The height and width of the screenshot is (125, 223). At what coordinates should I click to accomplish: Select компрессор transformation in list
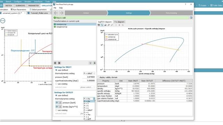click(x=75, y=24)
